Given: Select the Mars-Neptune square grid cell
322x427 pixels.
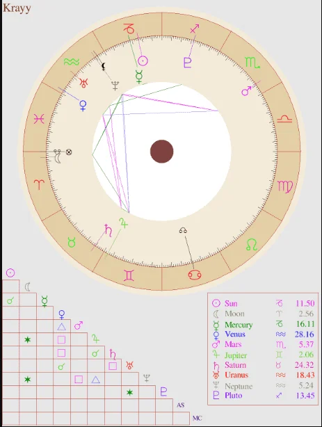Looking at the screenshot, I should (79, 379).
